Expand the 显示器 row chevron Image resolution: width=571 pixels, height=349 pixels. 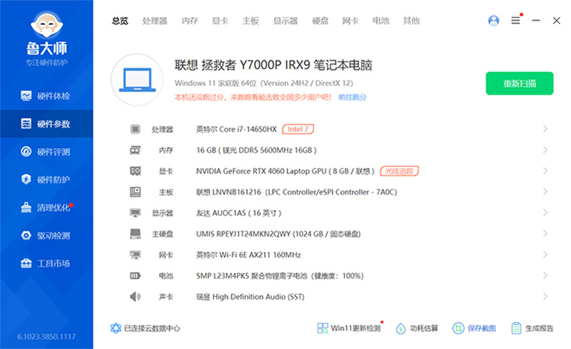[545, 213]
